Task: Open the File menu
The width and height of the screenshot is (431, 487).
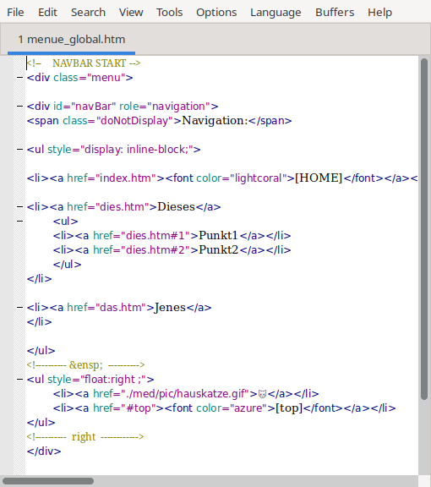Action: click(15, 13)
